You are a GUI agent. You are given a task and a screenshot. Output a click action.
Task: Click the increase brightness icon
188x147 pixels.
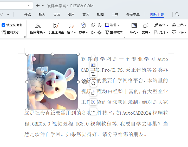pyautogui.click(x=93, y=32)
